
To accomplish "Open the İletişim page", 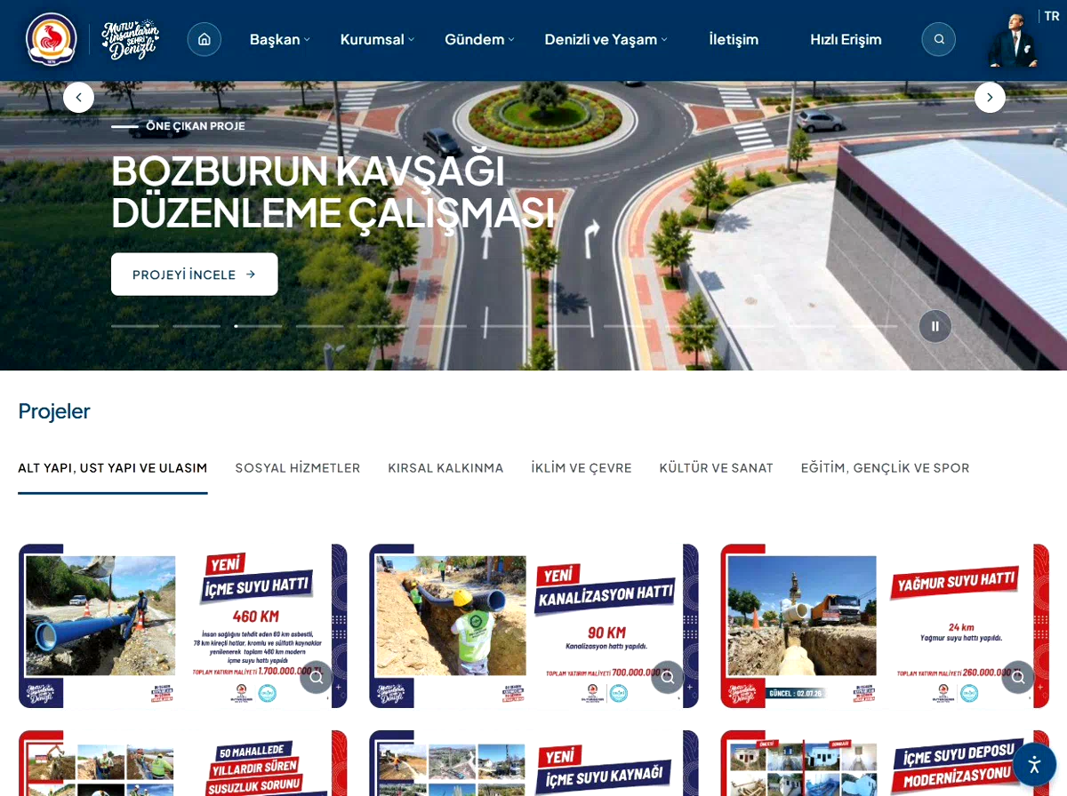I will coord(734,39).
